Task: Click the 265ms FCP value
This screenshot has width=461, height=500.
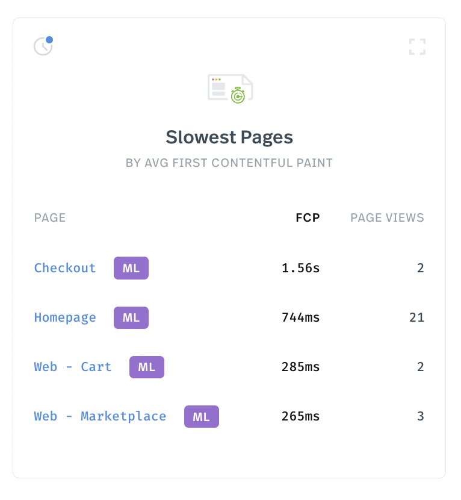Action: click(x=301, y=416)
